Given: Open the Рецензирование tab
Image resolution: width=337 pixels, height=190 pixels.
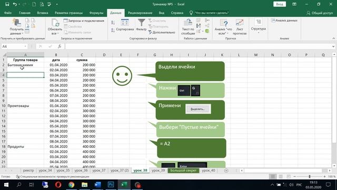Looking at the screenshot, I should coord(140,13).
